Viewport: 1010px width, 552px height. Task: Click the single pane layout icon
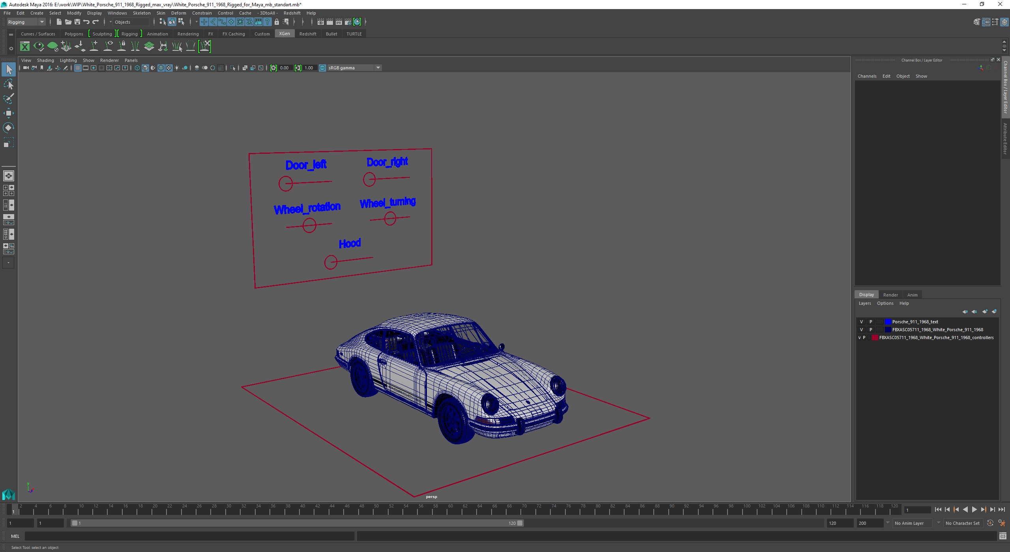pyautogui.click(x=8, y=176)
